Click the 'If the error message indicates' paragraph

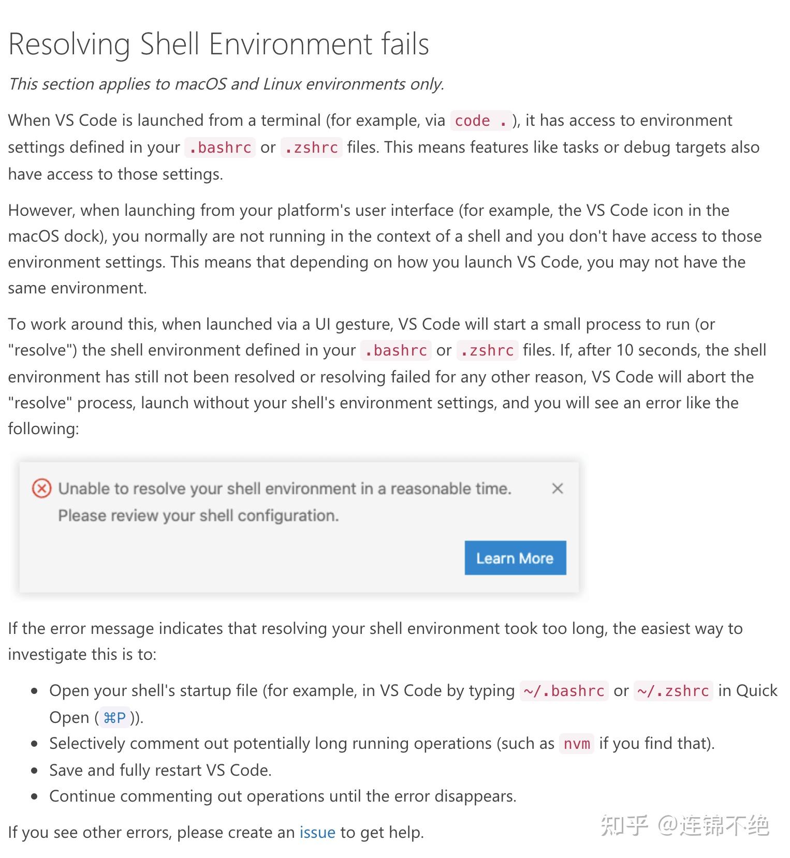pyautogui.click(x=375, y=641)
